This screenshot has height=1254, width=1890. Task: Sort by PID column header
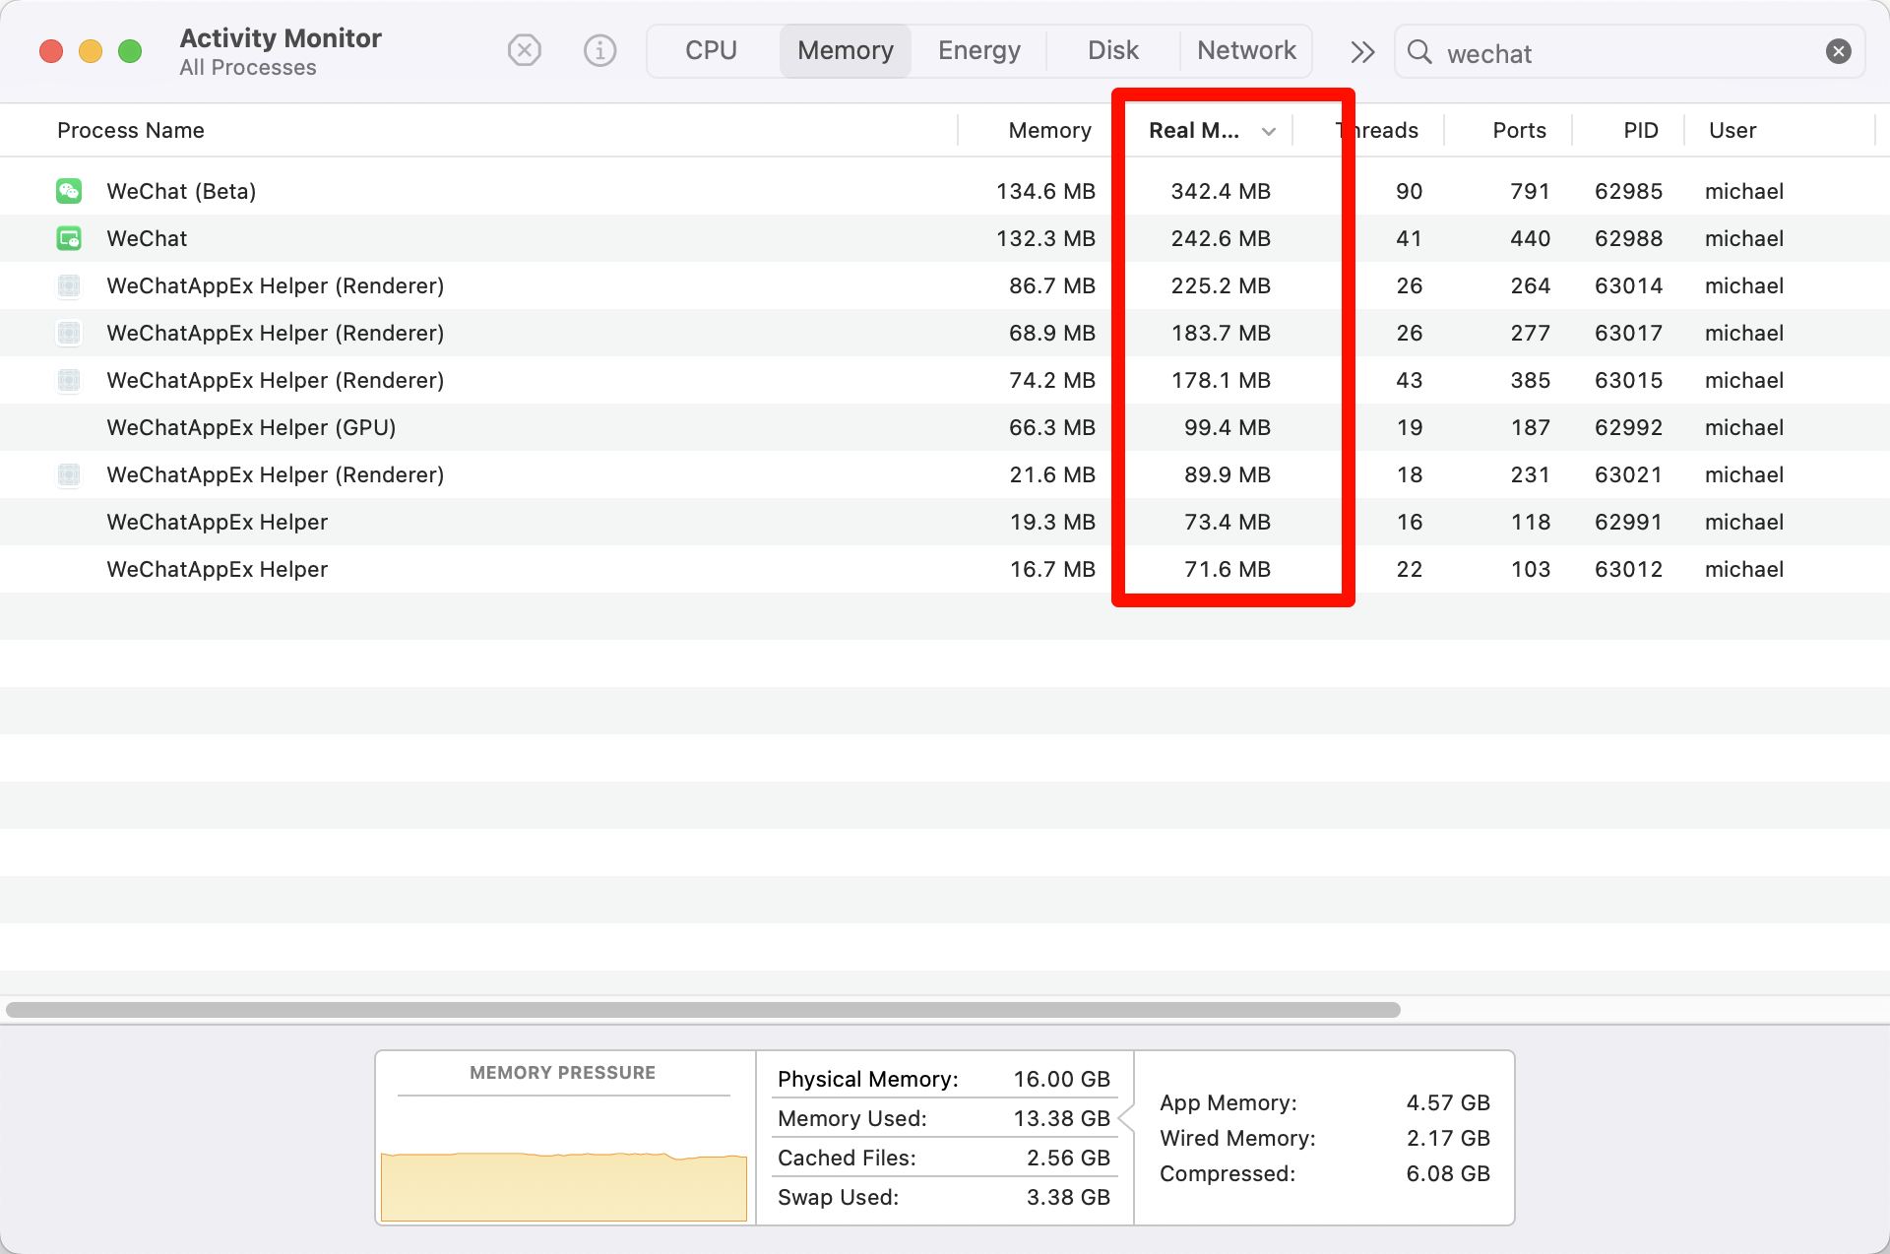click(1641, 130)
